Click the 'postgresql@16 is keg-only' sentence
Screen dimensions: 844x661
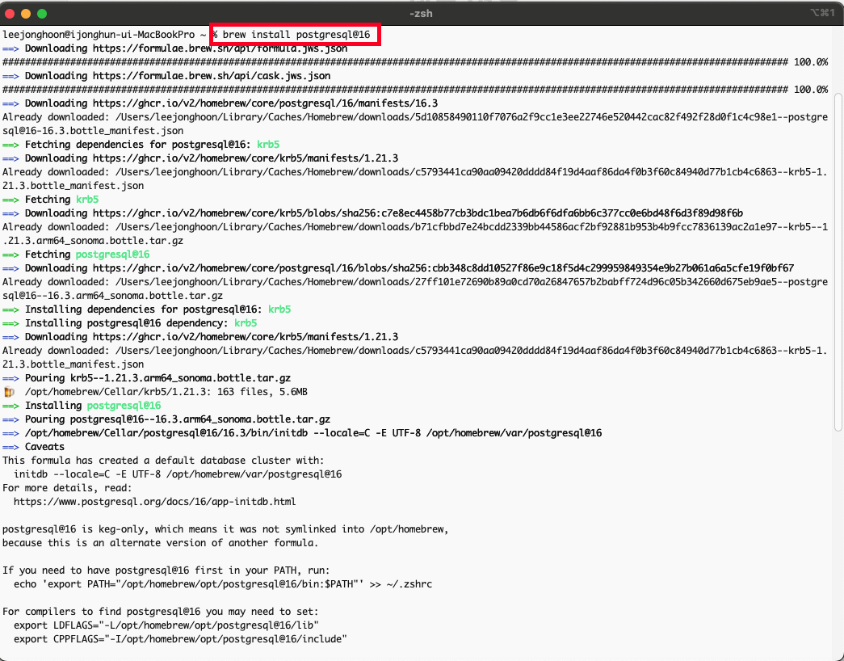225,529
